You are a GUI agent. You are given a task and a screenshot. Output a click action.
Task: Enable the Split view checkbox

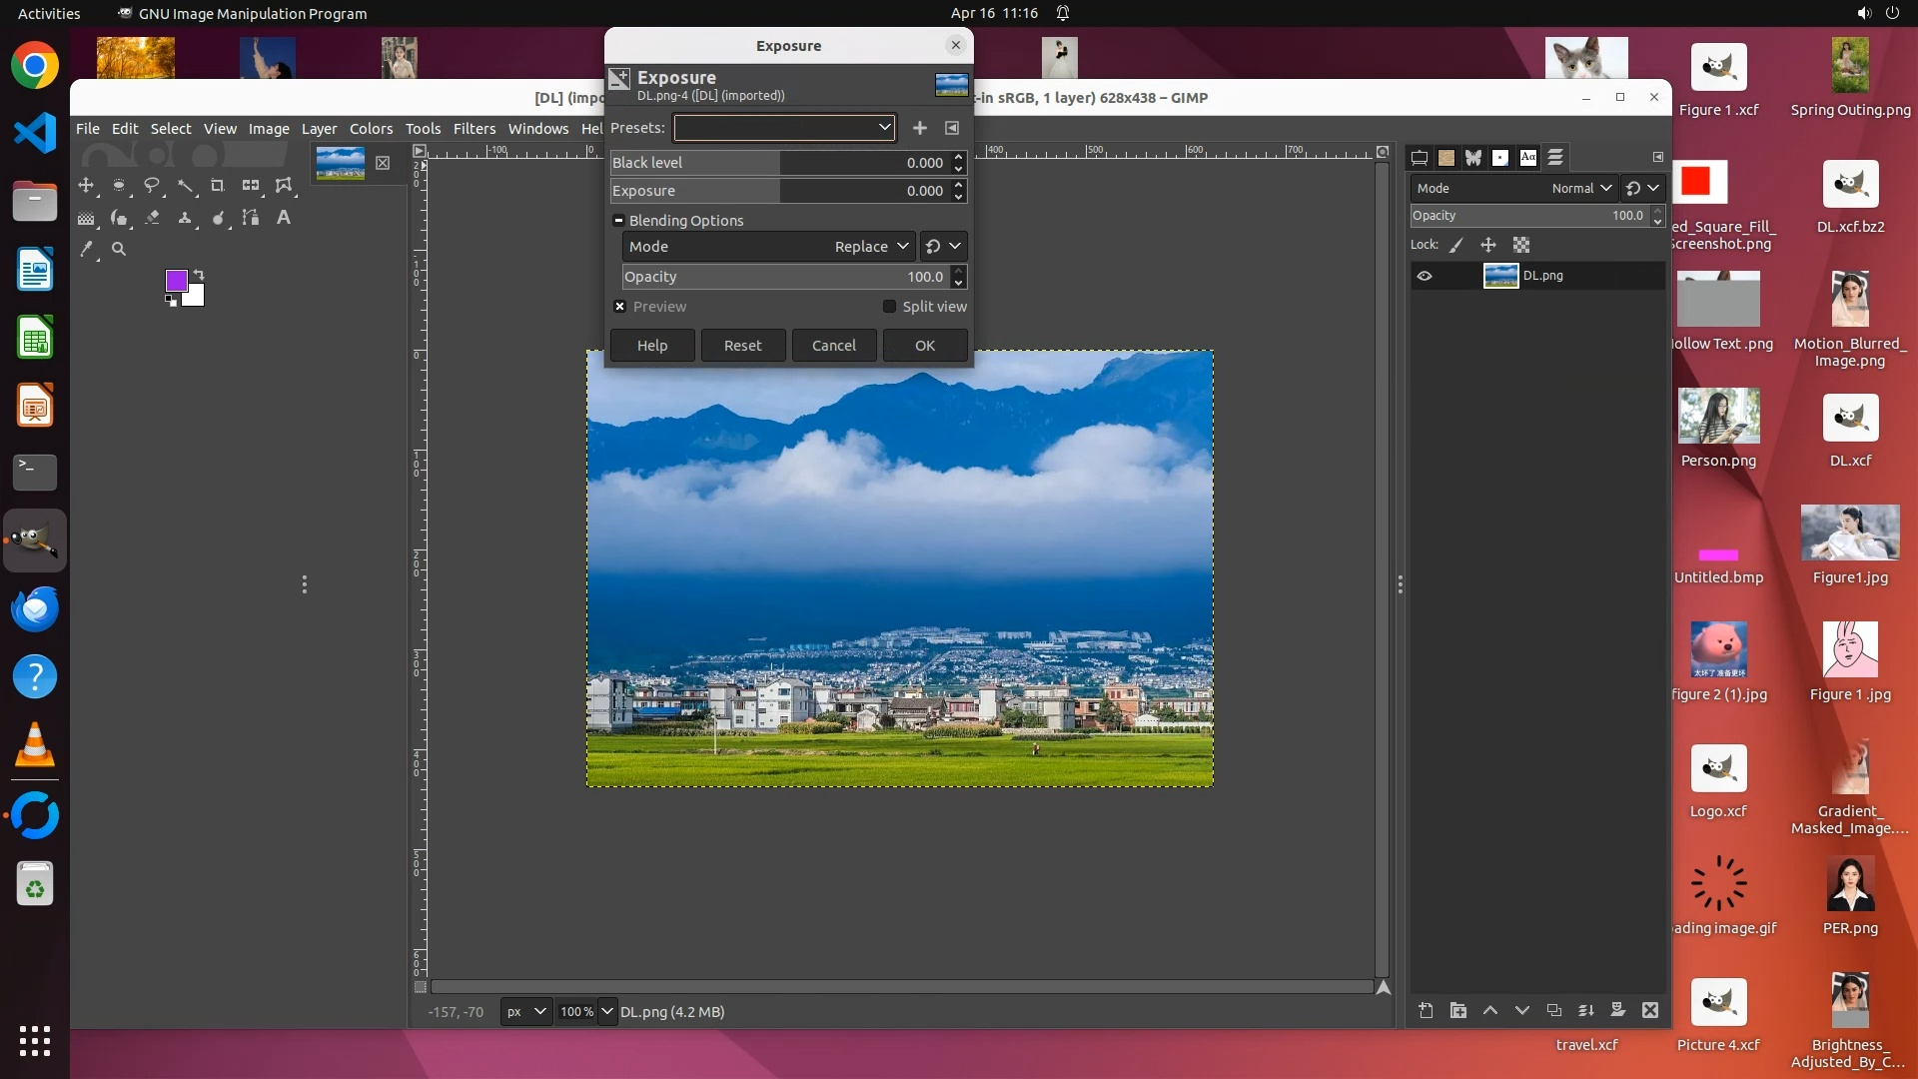[889, 307]
